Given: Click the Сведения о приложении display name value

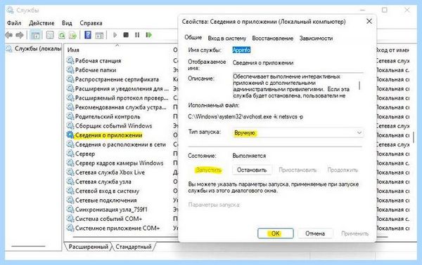Looking at the screenshot, I should [x=263, y=63].
